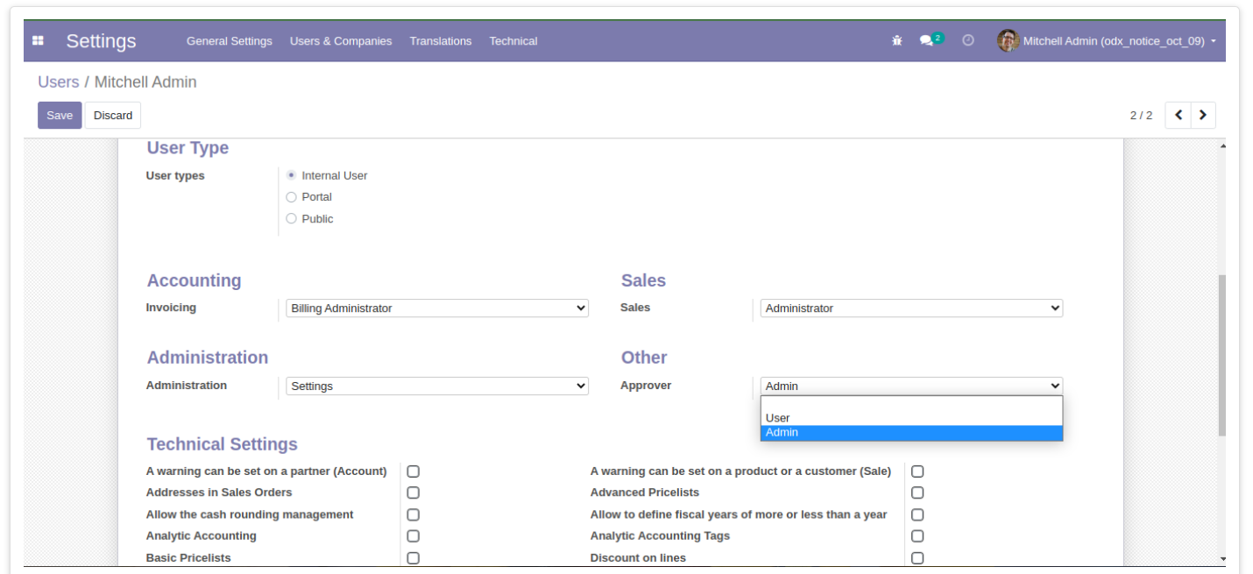Select the Public user type

[x=292, y=219]
